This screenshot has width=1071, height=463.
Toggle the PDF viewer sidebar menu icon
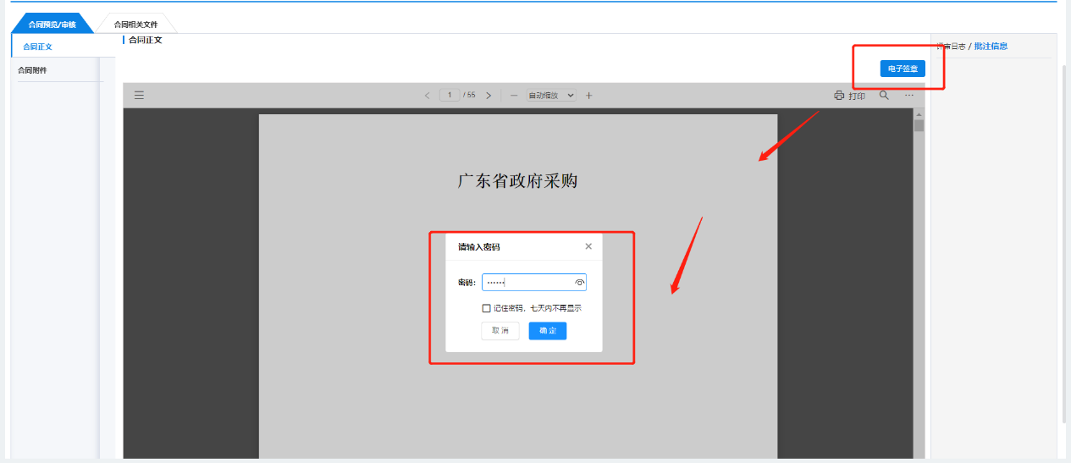pyautogui.click(x=139, y=96)
